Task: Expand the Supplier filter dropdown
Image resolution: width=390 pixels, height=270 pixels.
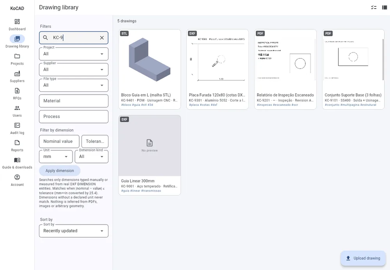Action: click(74, 70)
